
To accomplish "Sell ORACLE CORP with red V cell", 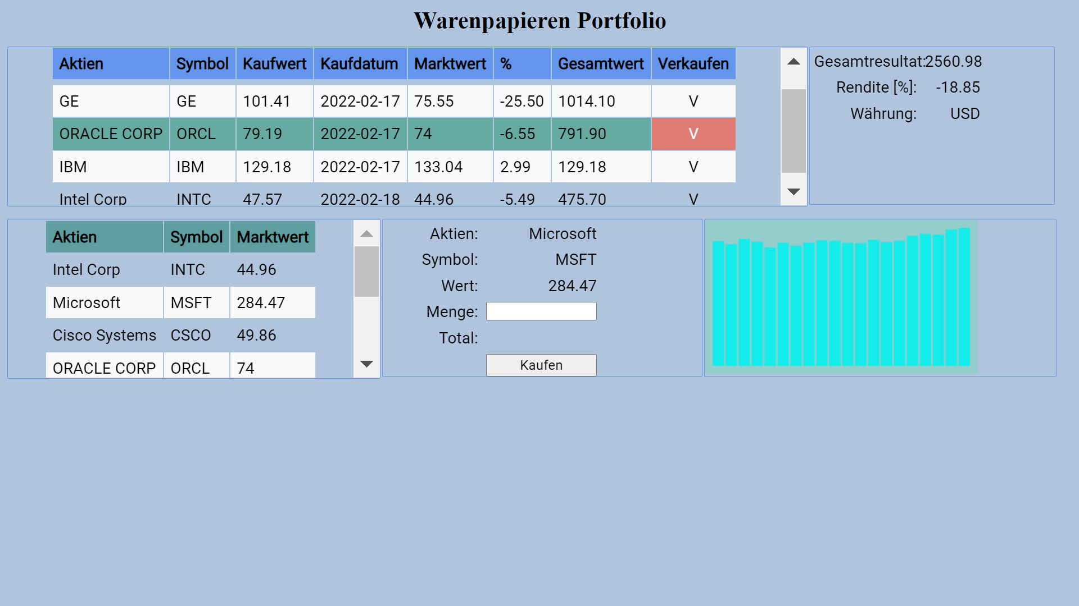I will click(x=693, y=134).
